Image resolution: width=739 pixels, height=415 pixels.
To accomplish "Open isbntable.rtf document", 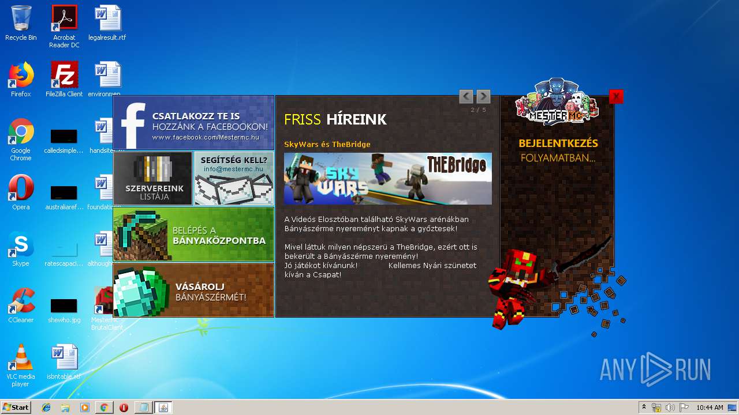I will tap(64, 362).
